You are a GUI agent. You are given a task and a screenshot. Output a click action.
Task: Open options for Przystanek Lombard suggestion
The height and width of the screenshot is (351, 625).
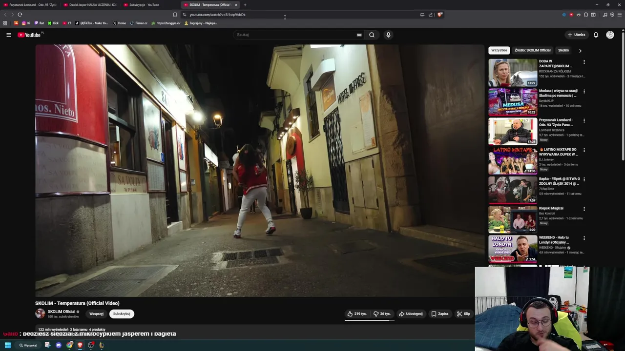584,120
